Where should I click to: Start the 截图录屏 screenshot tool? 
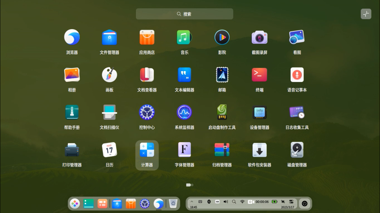coord(259,37)
